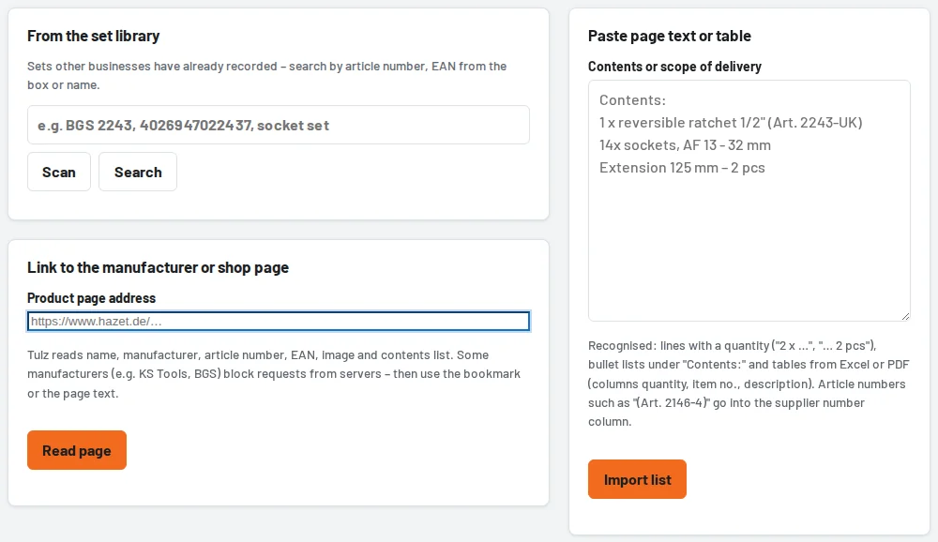Click the Scan button
Viewport: 938px width, 542px height.
[x=58, y=172]
